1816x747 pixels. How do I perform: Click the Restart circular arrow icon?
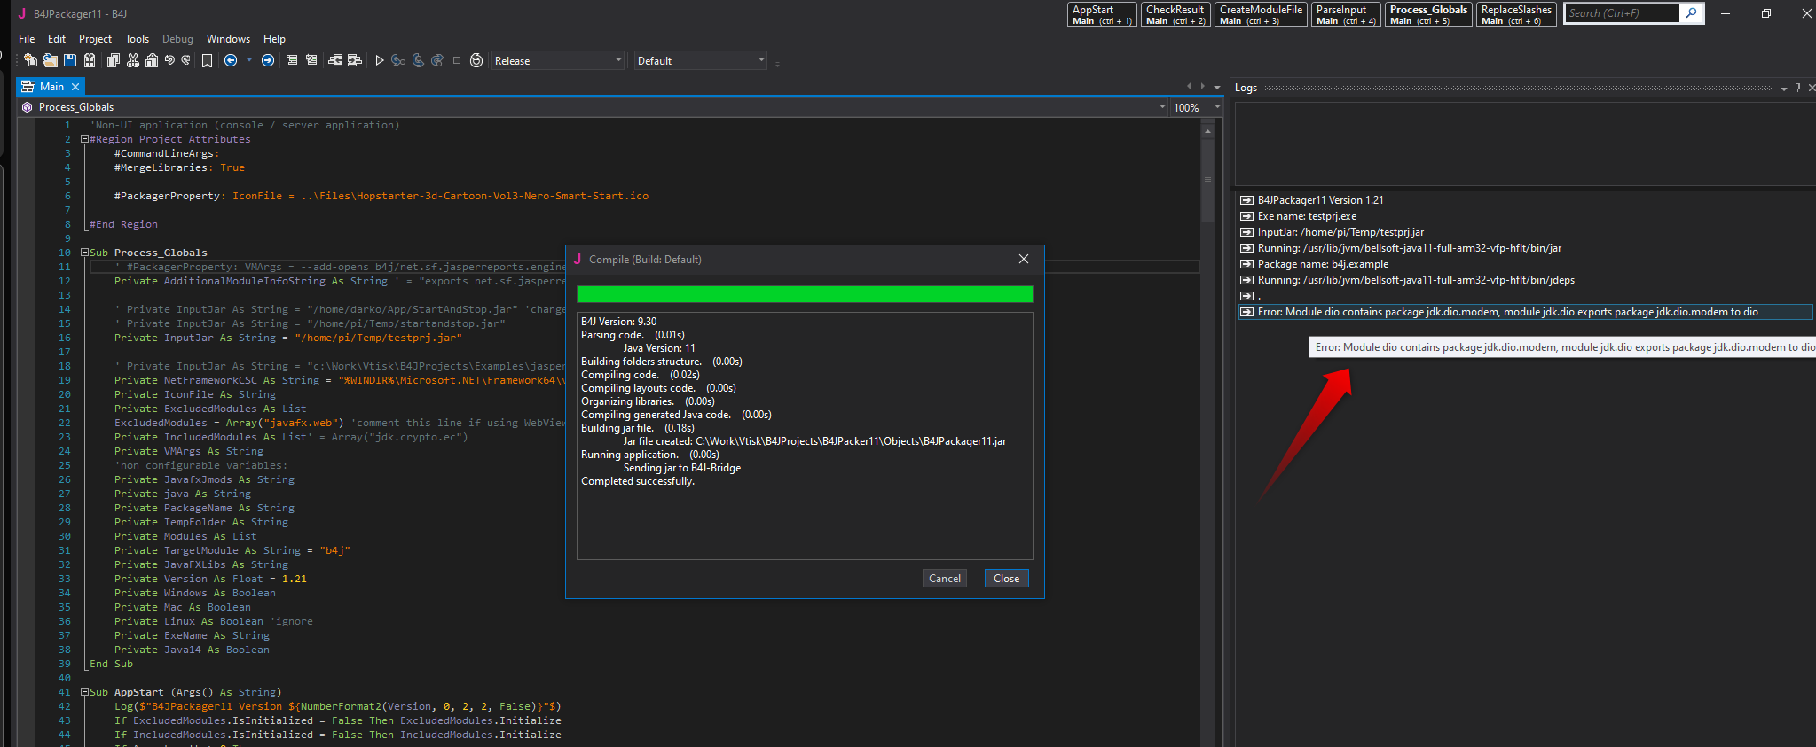(476, 60)
